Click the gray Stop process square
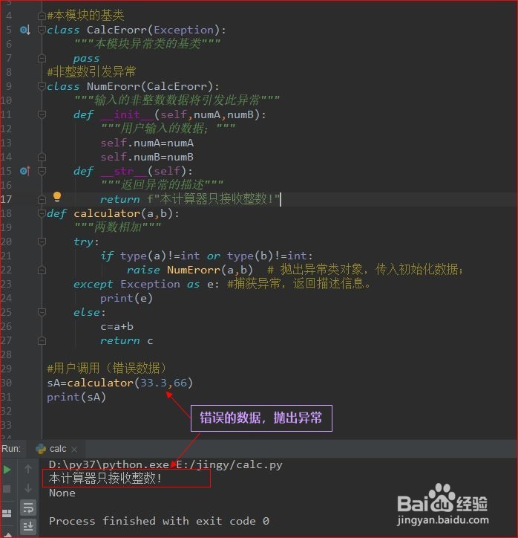Screen dimensions: 518x538 click(7, 488)
